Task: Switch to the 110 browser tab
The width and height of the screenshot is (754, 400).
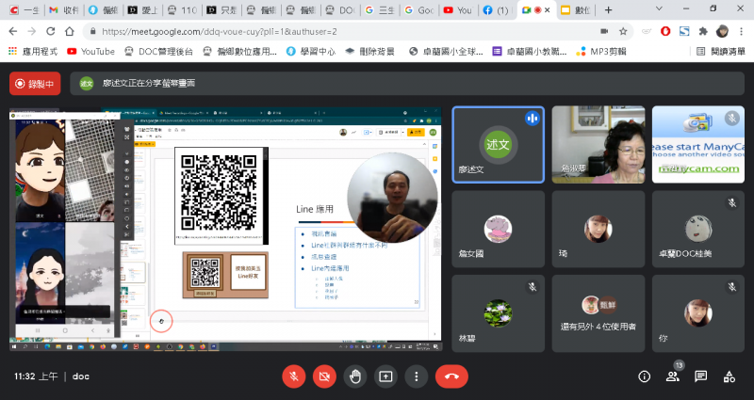Action: pyautogui.click(x=182, y=9)
